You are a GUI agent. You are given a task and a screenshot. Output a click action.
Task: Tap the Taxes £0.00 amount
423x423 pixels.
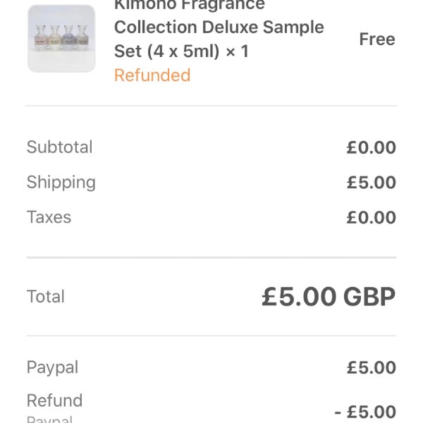click(x=372, y=217)
